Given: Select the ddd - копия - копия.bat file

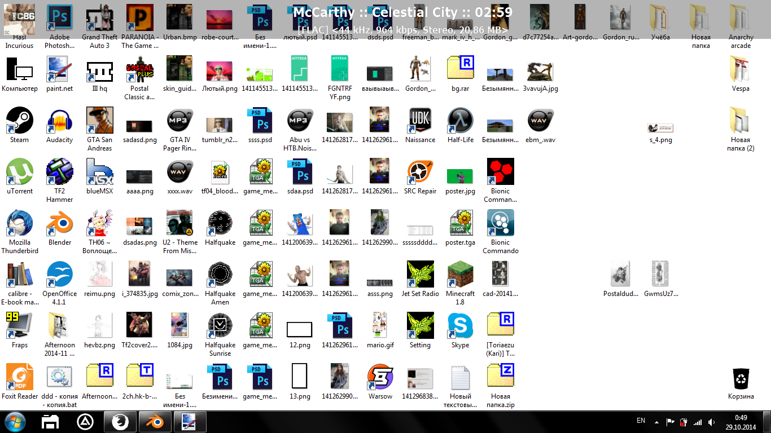Looking at the screenshot, I should point(59,378).
